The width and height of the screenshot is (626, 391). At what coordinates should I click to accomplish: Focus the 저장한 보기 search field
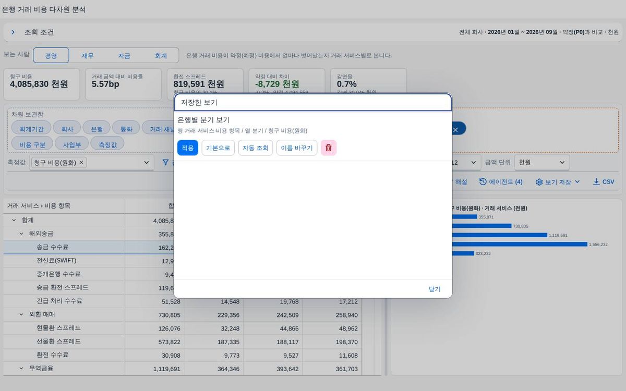coord(313,102)
